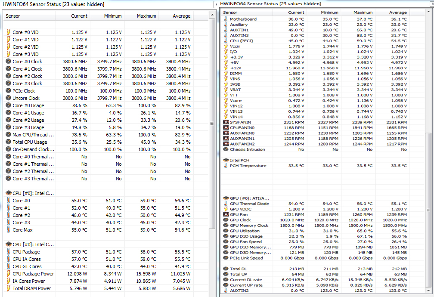Click Average column header in left window
This screenshot has width=434, height=297.
click(x=181, y=16)
